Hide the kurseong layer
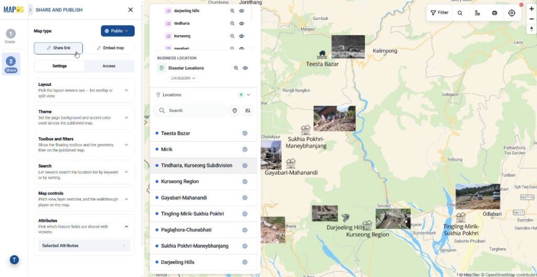 coord(242,36)
